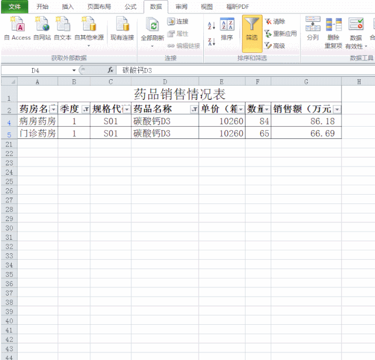
Task: Switch to 审阅 Review tab
Action: click(181, 6)
